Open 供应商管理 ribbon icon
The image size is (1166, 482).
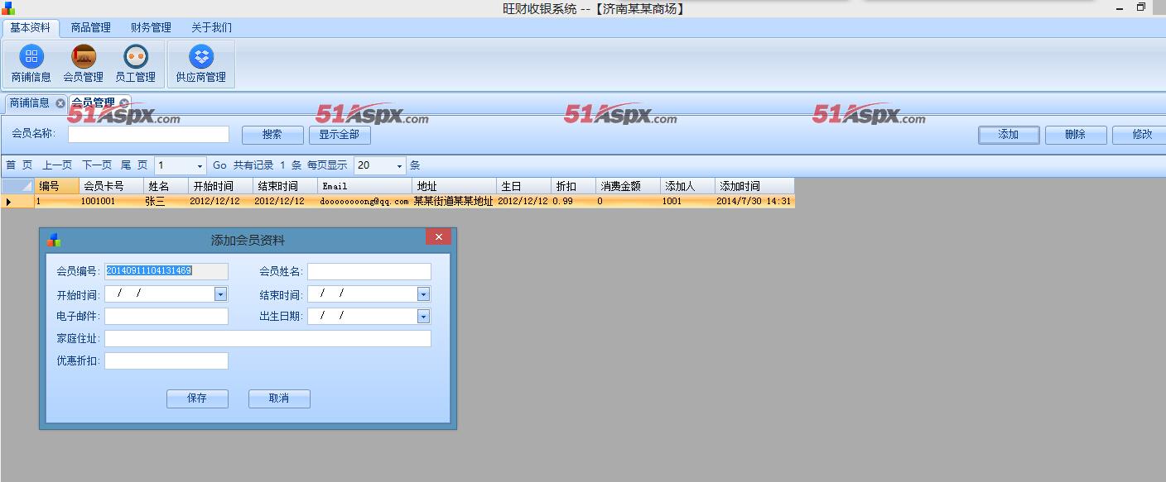[201, 64]
